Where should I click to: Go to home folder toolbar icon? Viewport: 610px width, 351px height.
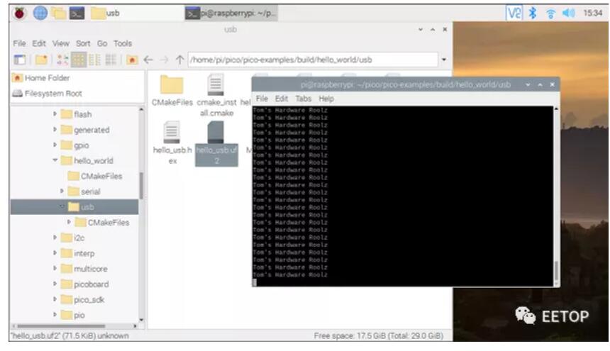[132, 60]
